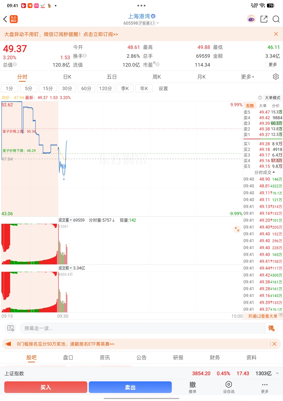Image resolution: width=283 pixels, height=401 pixels.
Task: Open the 成交量 indicator dropdown
Action: 65,220
